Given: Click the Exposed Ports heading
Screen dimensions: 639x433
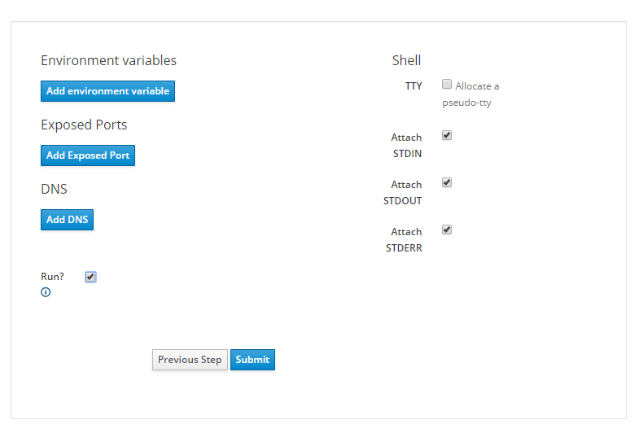Looking at the screenshot, I should pyautogui.click(x=84, y=125).
